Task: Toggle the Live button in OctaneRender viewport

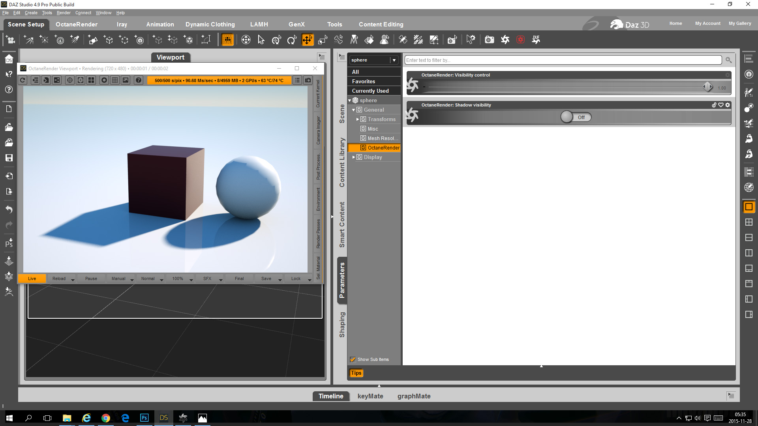Action: [x=32, y=278]
